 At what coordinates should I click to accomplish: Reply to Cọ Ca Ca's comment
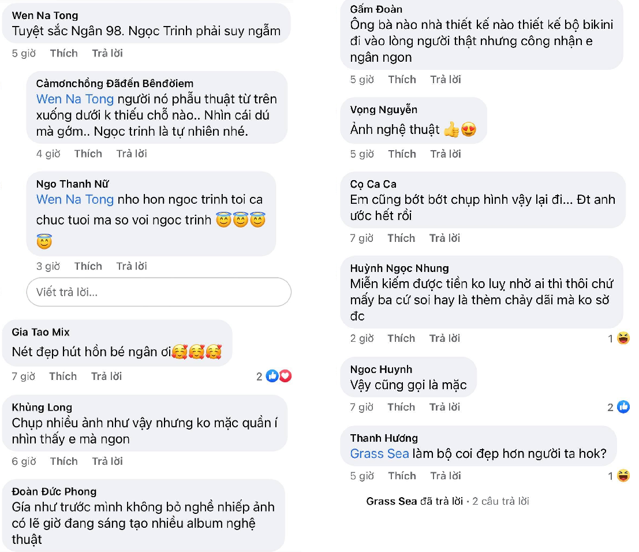[444, 238]
